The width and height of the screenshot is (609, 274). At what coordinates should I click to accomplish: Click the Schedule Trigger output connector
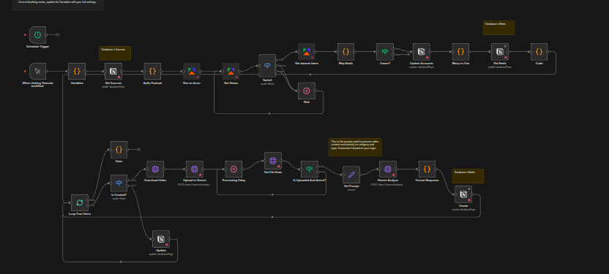47,35
